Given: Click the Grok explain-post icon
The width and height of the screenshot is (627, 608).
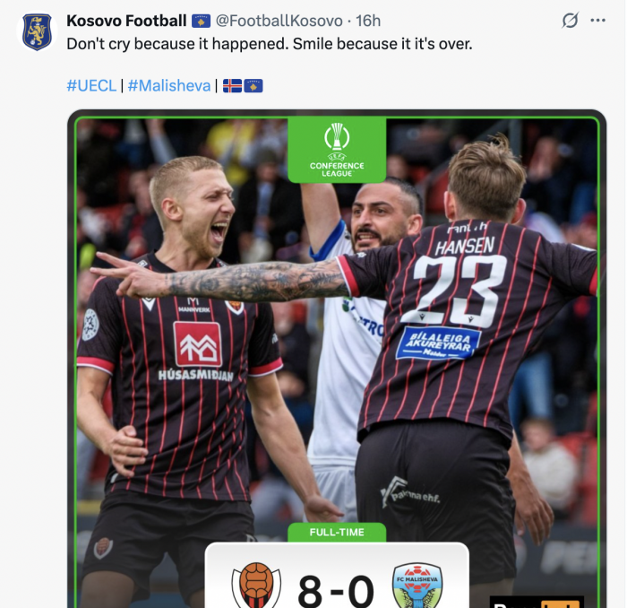Looking at the screenshot, I should click(570, 20).
